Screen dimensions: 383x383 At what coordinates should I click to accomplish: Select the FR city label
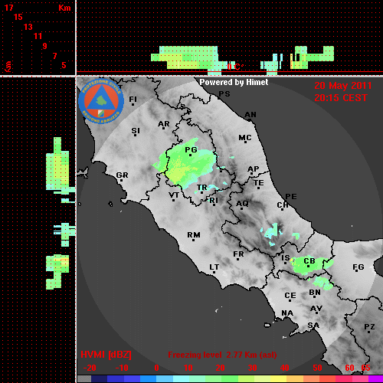click(238, 254)
